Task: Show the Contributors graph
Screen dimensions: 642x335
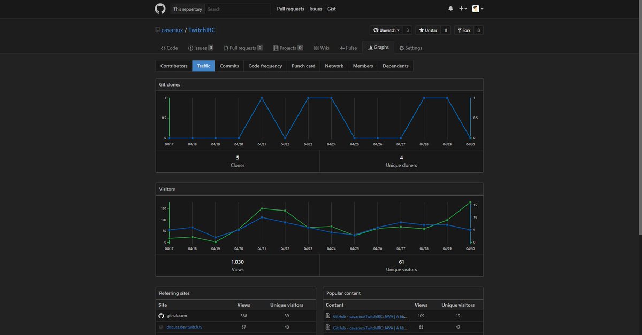Action: (x=174, y=66)
